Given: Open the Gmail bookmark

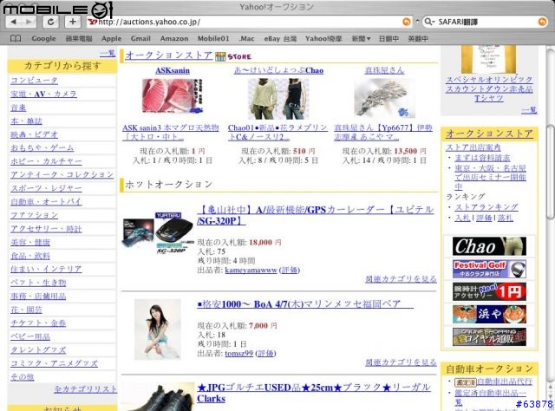Looking at the screenshot, I should click(140, 39).
